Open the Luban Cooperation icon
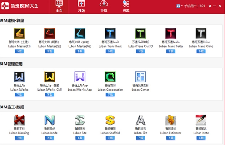The width and height of the screenshot is (225, 145). (110, 77)
